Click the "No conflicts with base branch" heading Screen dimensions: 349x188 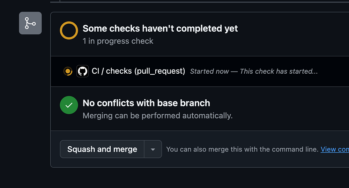(146, 103)
